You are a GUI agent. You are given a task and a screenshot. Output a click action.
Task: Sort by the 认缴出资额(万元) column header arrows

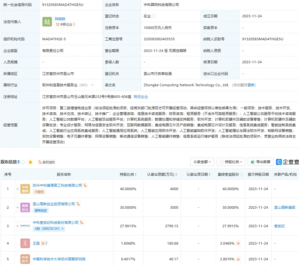point(176,174)
